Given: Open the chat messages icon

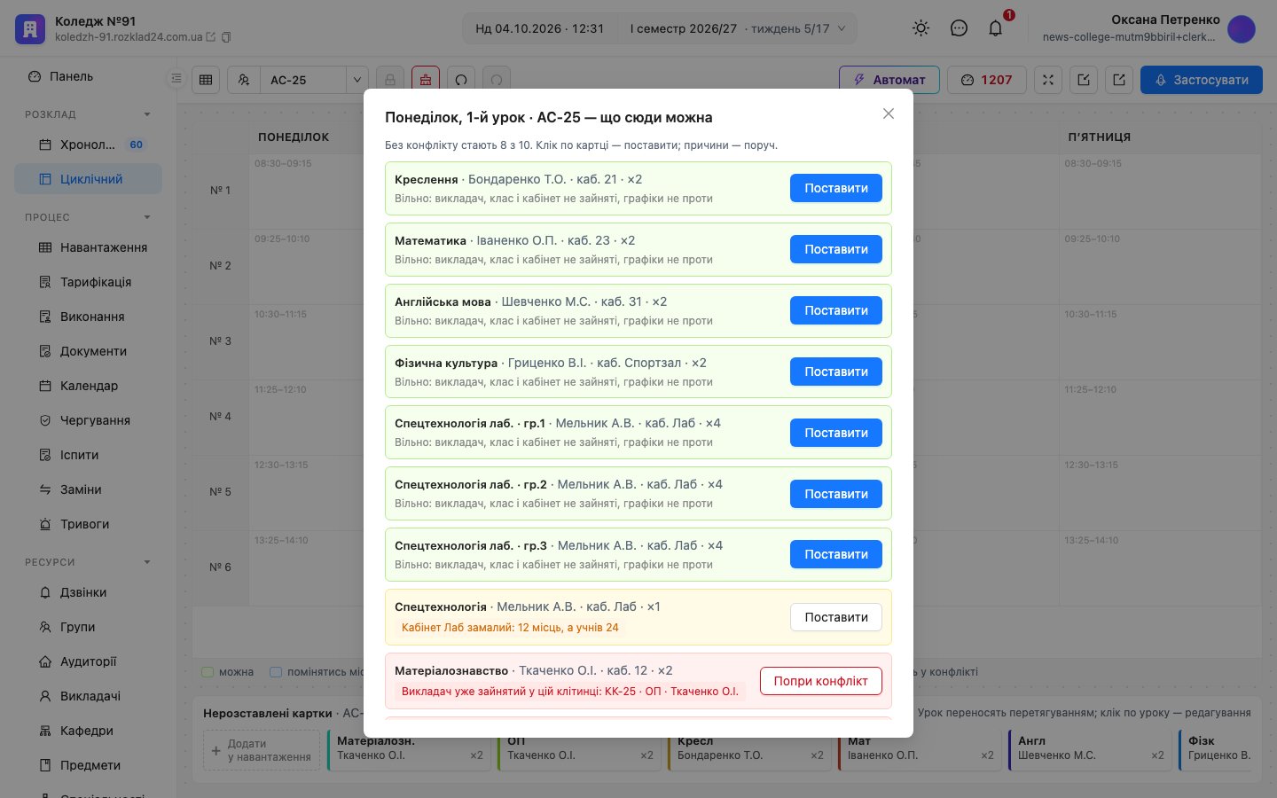Looking at the screenshot, I should point(959,28).
